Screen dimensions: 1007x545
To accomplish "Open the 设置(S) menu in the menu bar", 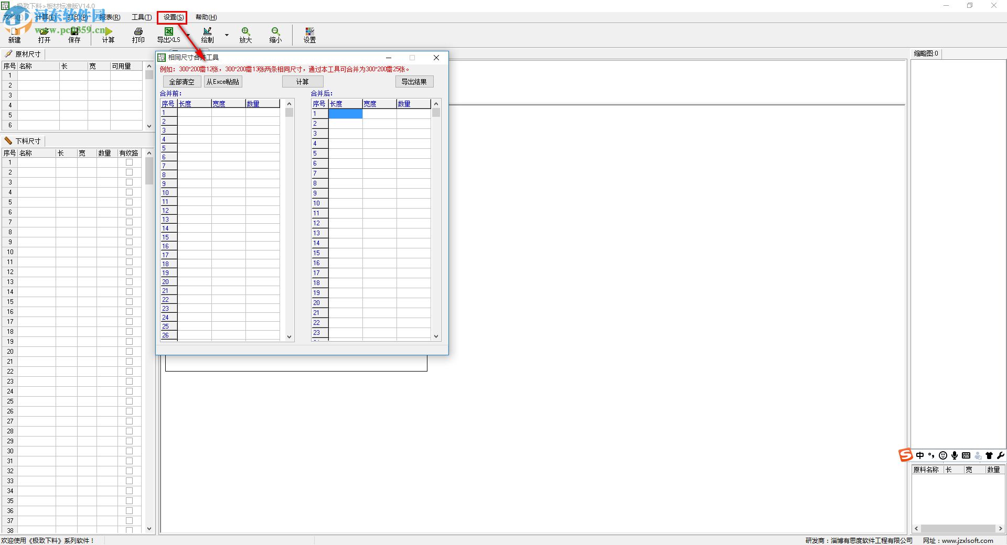I will 173,17.
